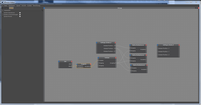The width and height of the screenshot is (201, 105).
Task: Click blue corner of lowest Mathe:Multiplizieren node
Action: (x=131, y=65)
